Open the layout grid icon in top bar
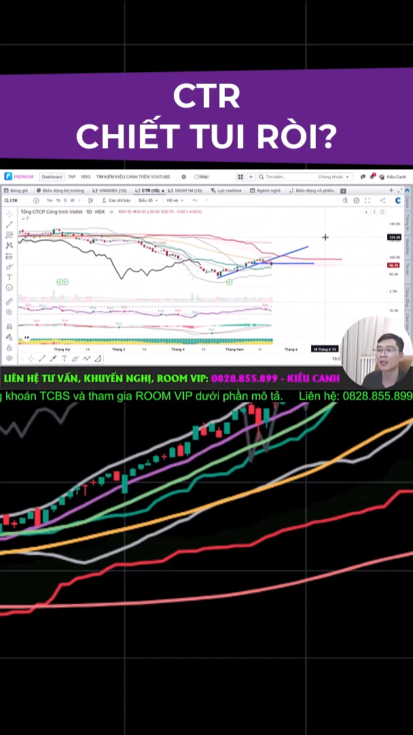The height and width of the screenshot is (735, 413). tap(240, 177)
